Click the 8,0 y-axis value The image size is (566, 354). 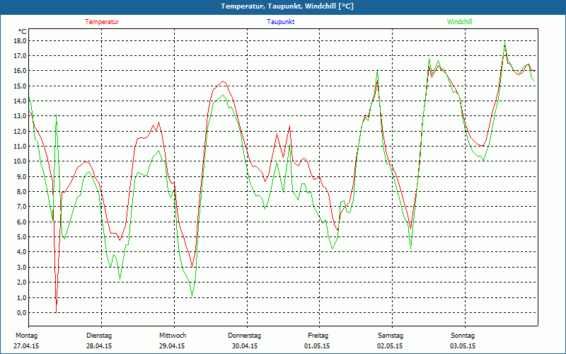(23, 191)
